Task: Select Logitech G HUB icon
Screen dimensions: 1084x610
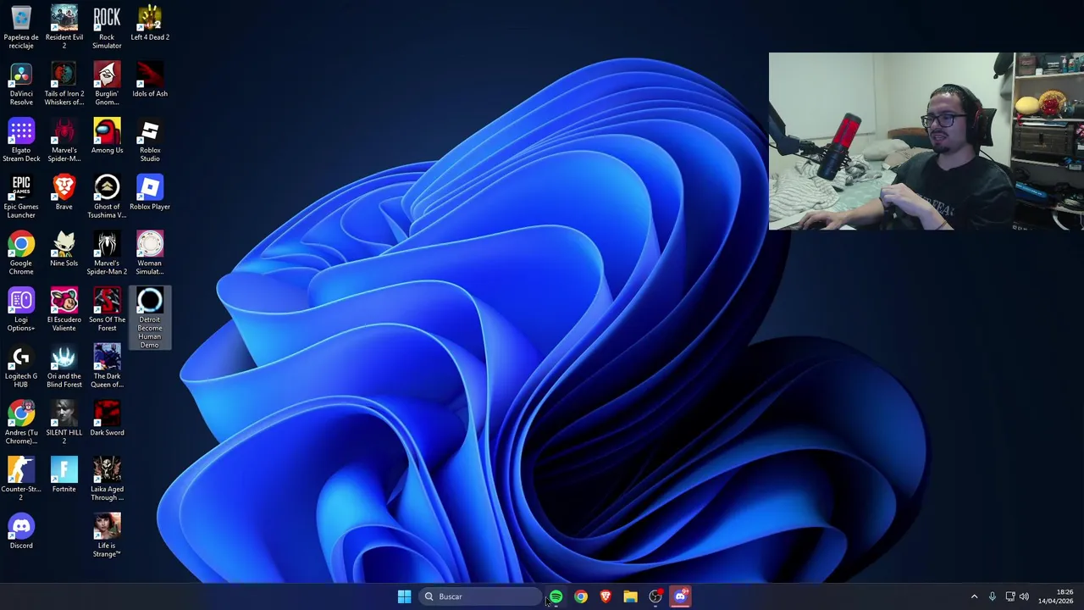Action: tap(21, 366)
